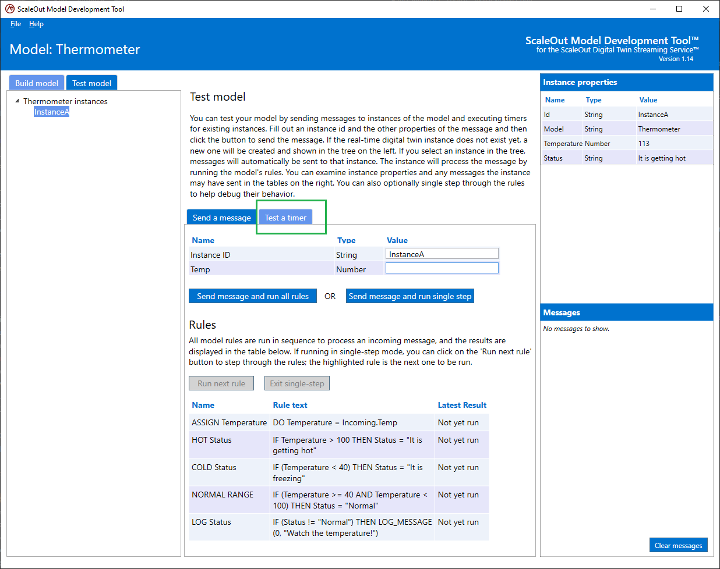
Task: Click the Instance ID row label
Action: [x=210, y=255]
